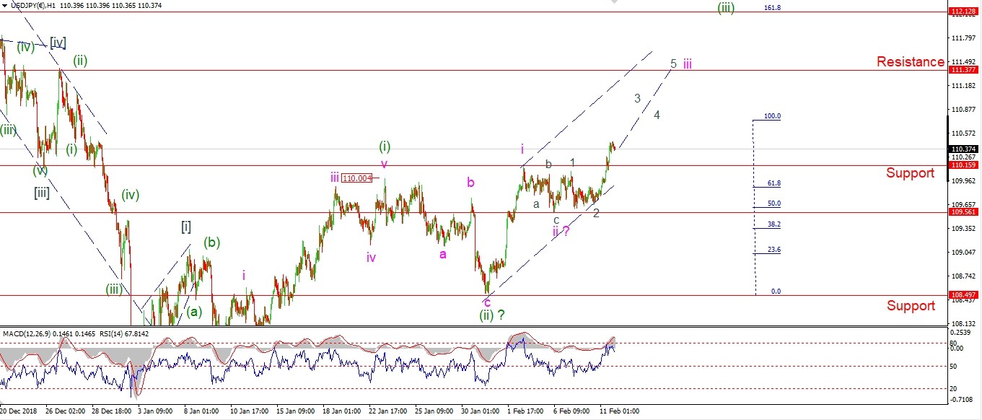
Task: Click the red 109.561 price tag
Action: click(964, 213)
